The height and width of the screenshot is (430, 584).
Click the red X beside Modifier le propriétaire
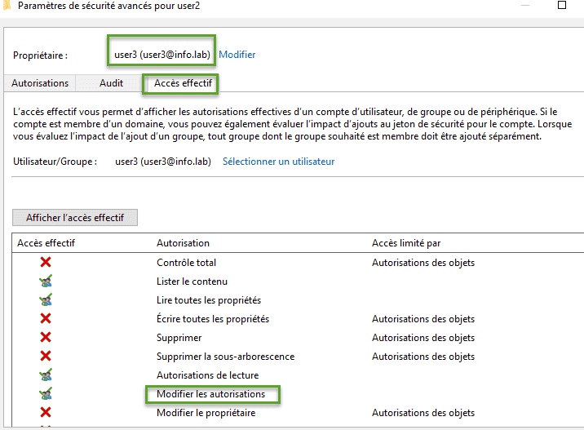pos(46,413)
